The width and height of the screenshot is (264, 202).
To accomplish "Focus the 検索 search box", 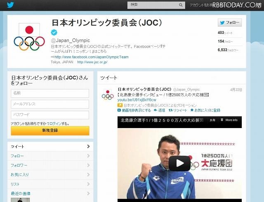I will point(156,5).
